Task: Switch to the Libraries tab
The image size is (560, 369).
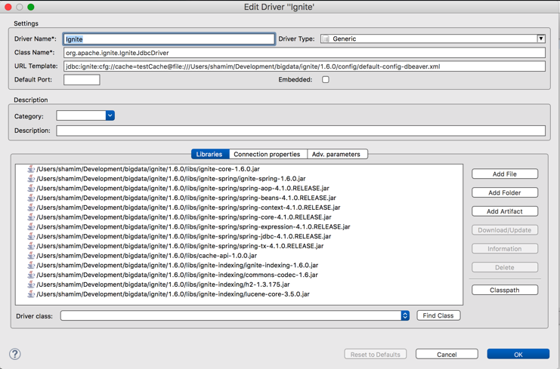Action: click(210, 154)
